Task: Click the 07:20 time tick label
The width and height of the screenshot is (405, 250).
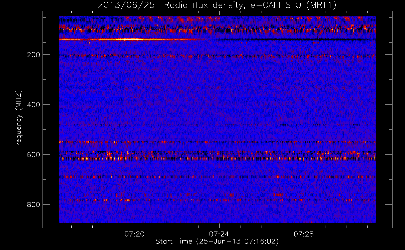Action: (x=135, y=234)
